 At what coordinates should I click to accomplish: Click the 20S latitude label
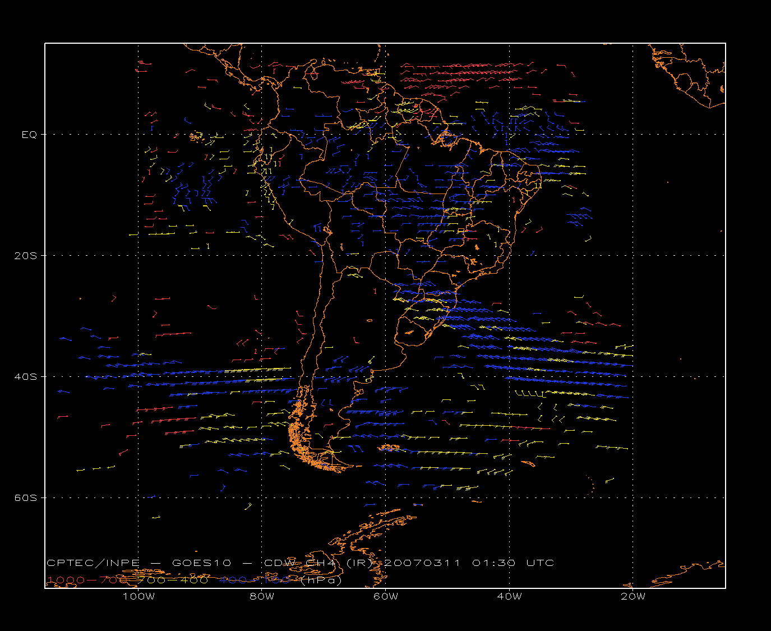tap(25, 256)
